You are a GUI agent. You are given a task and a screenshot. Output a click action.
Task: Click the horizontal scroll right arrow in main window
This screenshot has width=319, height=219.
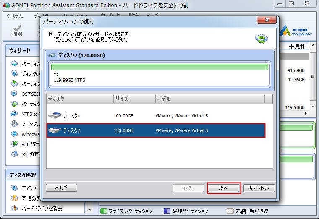(x=306, y=114)
